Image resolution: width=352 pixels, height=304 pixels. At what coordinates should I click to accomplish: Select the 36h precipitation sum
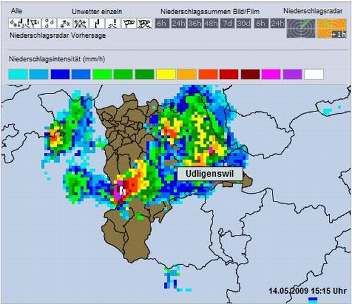tap(195, 23)
